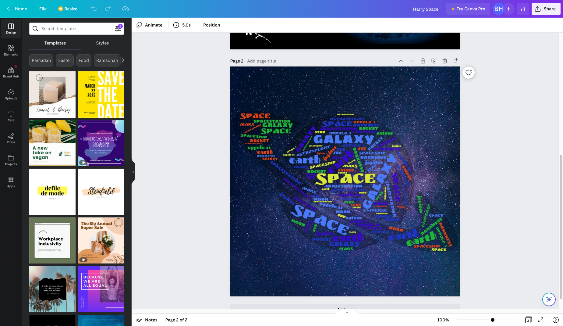Select the space word cloud canvas
Screen dimensions: 563x326
tap(345, 181)
